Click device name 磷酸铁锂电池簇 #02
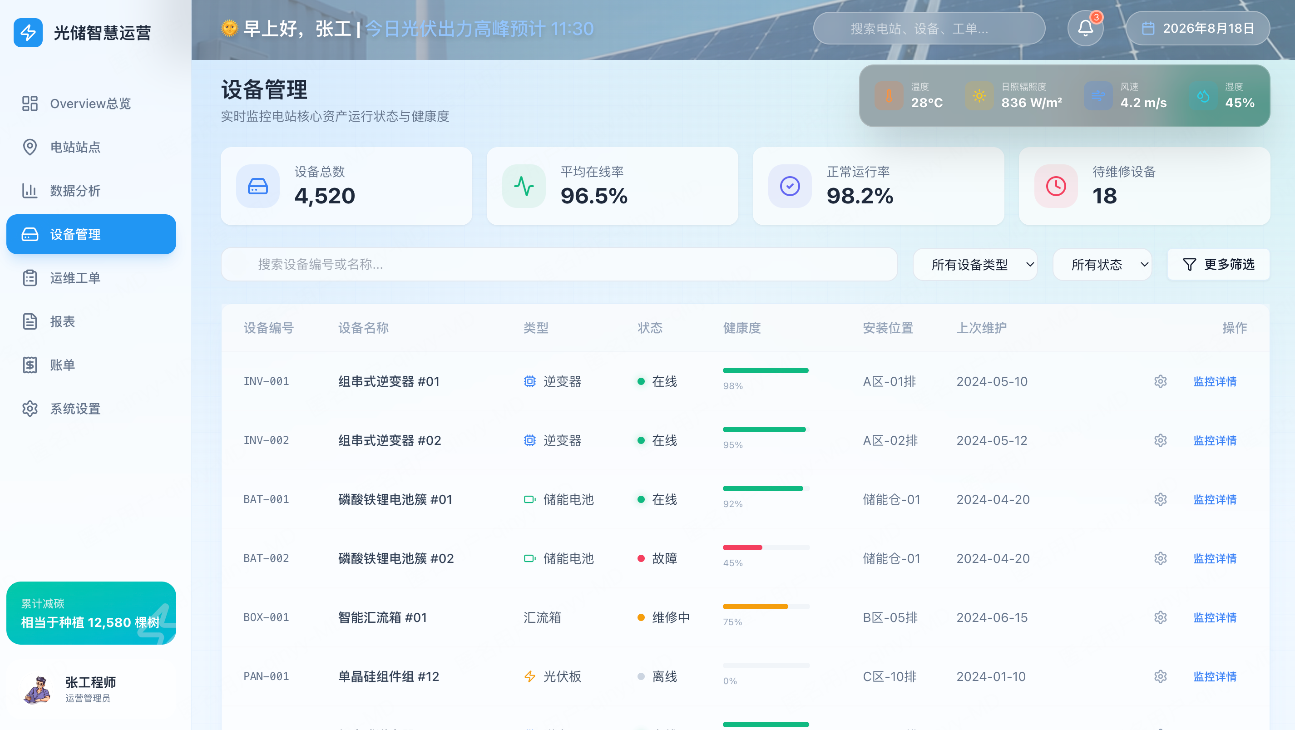 [395, 558]
